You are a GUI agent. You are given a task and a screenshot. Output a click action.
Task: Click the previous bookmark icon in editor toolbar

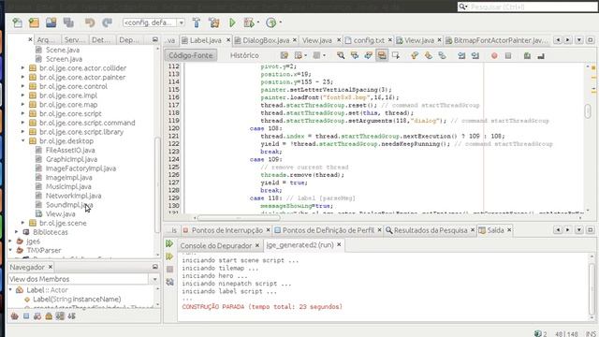415,55
